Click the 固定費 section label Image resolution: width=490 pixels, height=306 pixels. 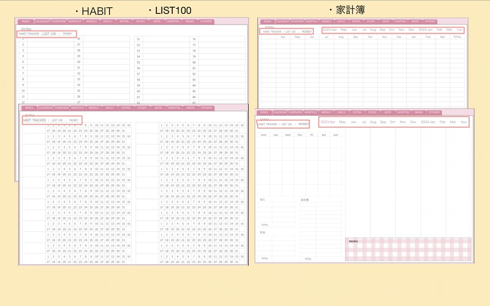click(305, 200)
